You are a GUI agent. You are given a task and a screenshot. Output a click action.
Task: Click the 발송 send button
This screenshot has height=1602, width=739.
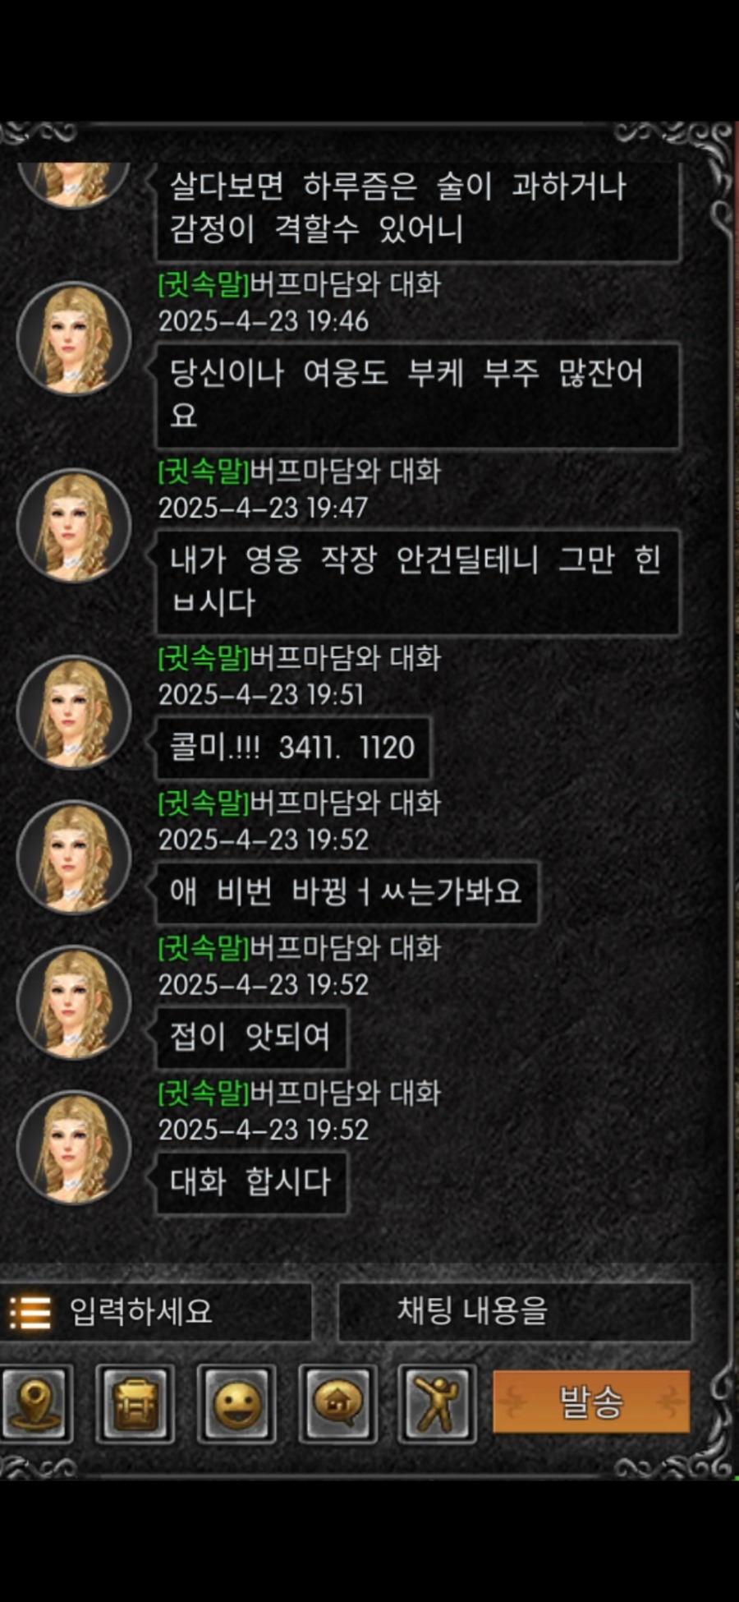(591, 1402)
